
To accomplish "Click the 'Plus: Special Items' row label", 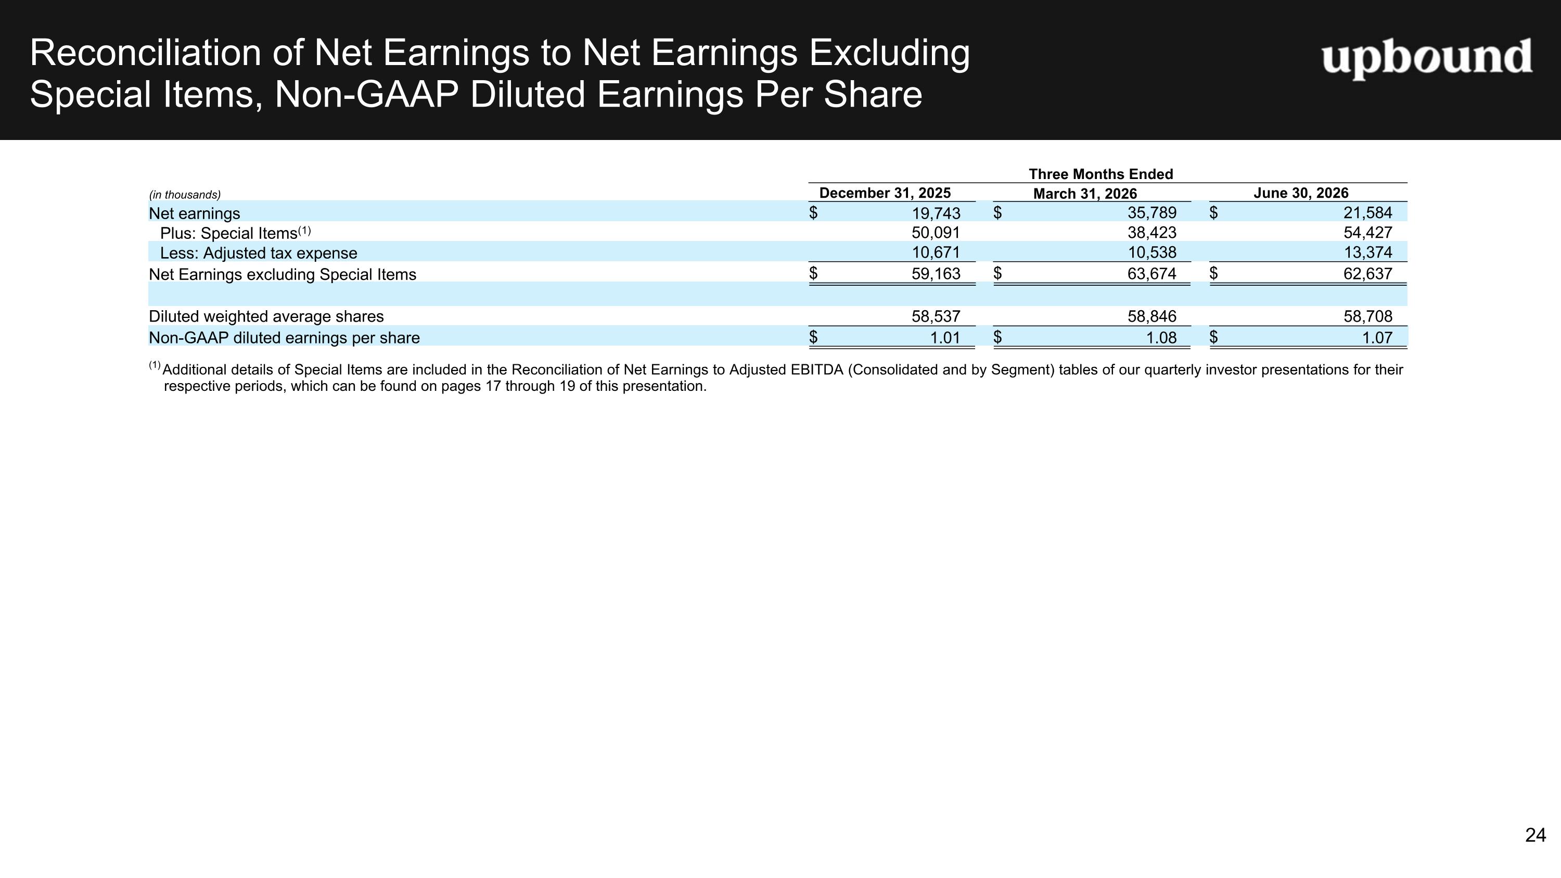I will coord(236,233).
